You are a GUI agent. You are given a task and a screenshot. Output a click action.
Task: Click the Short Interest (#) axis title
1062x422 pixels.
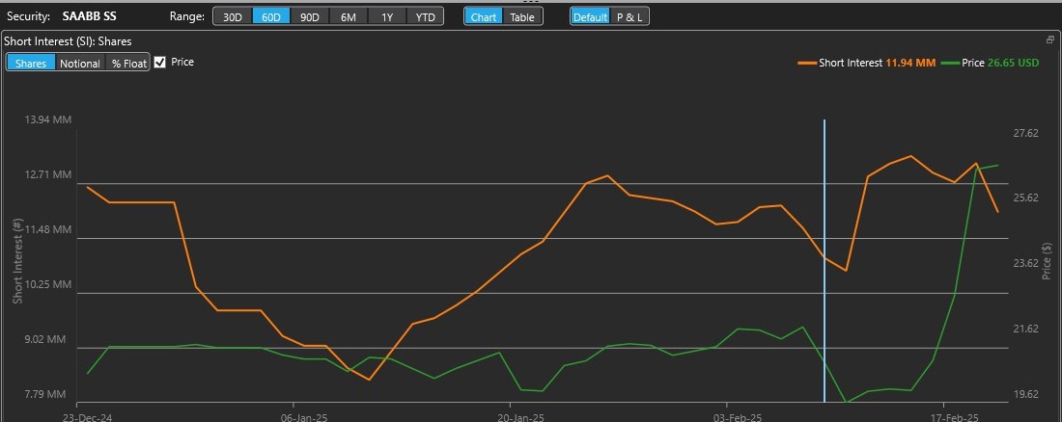point(17,260)
